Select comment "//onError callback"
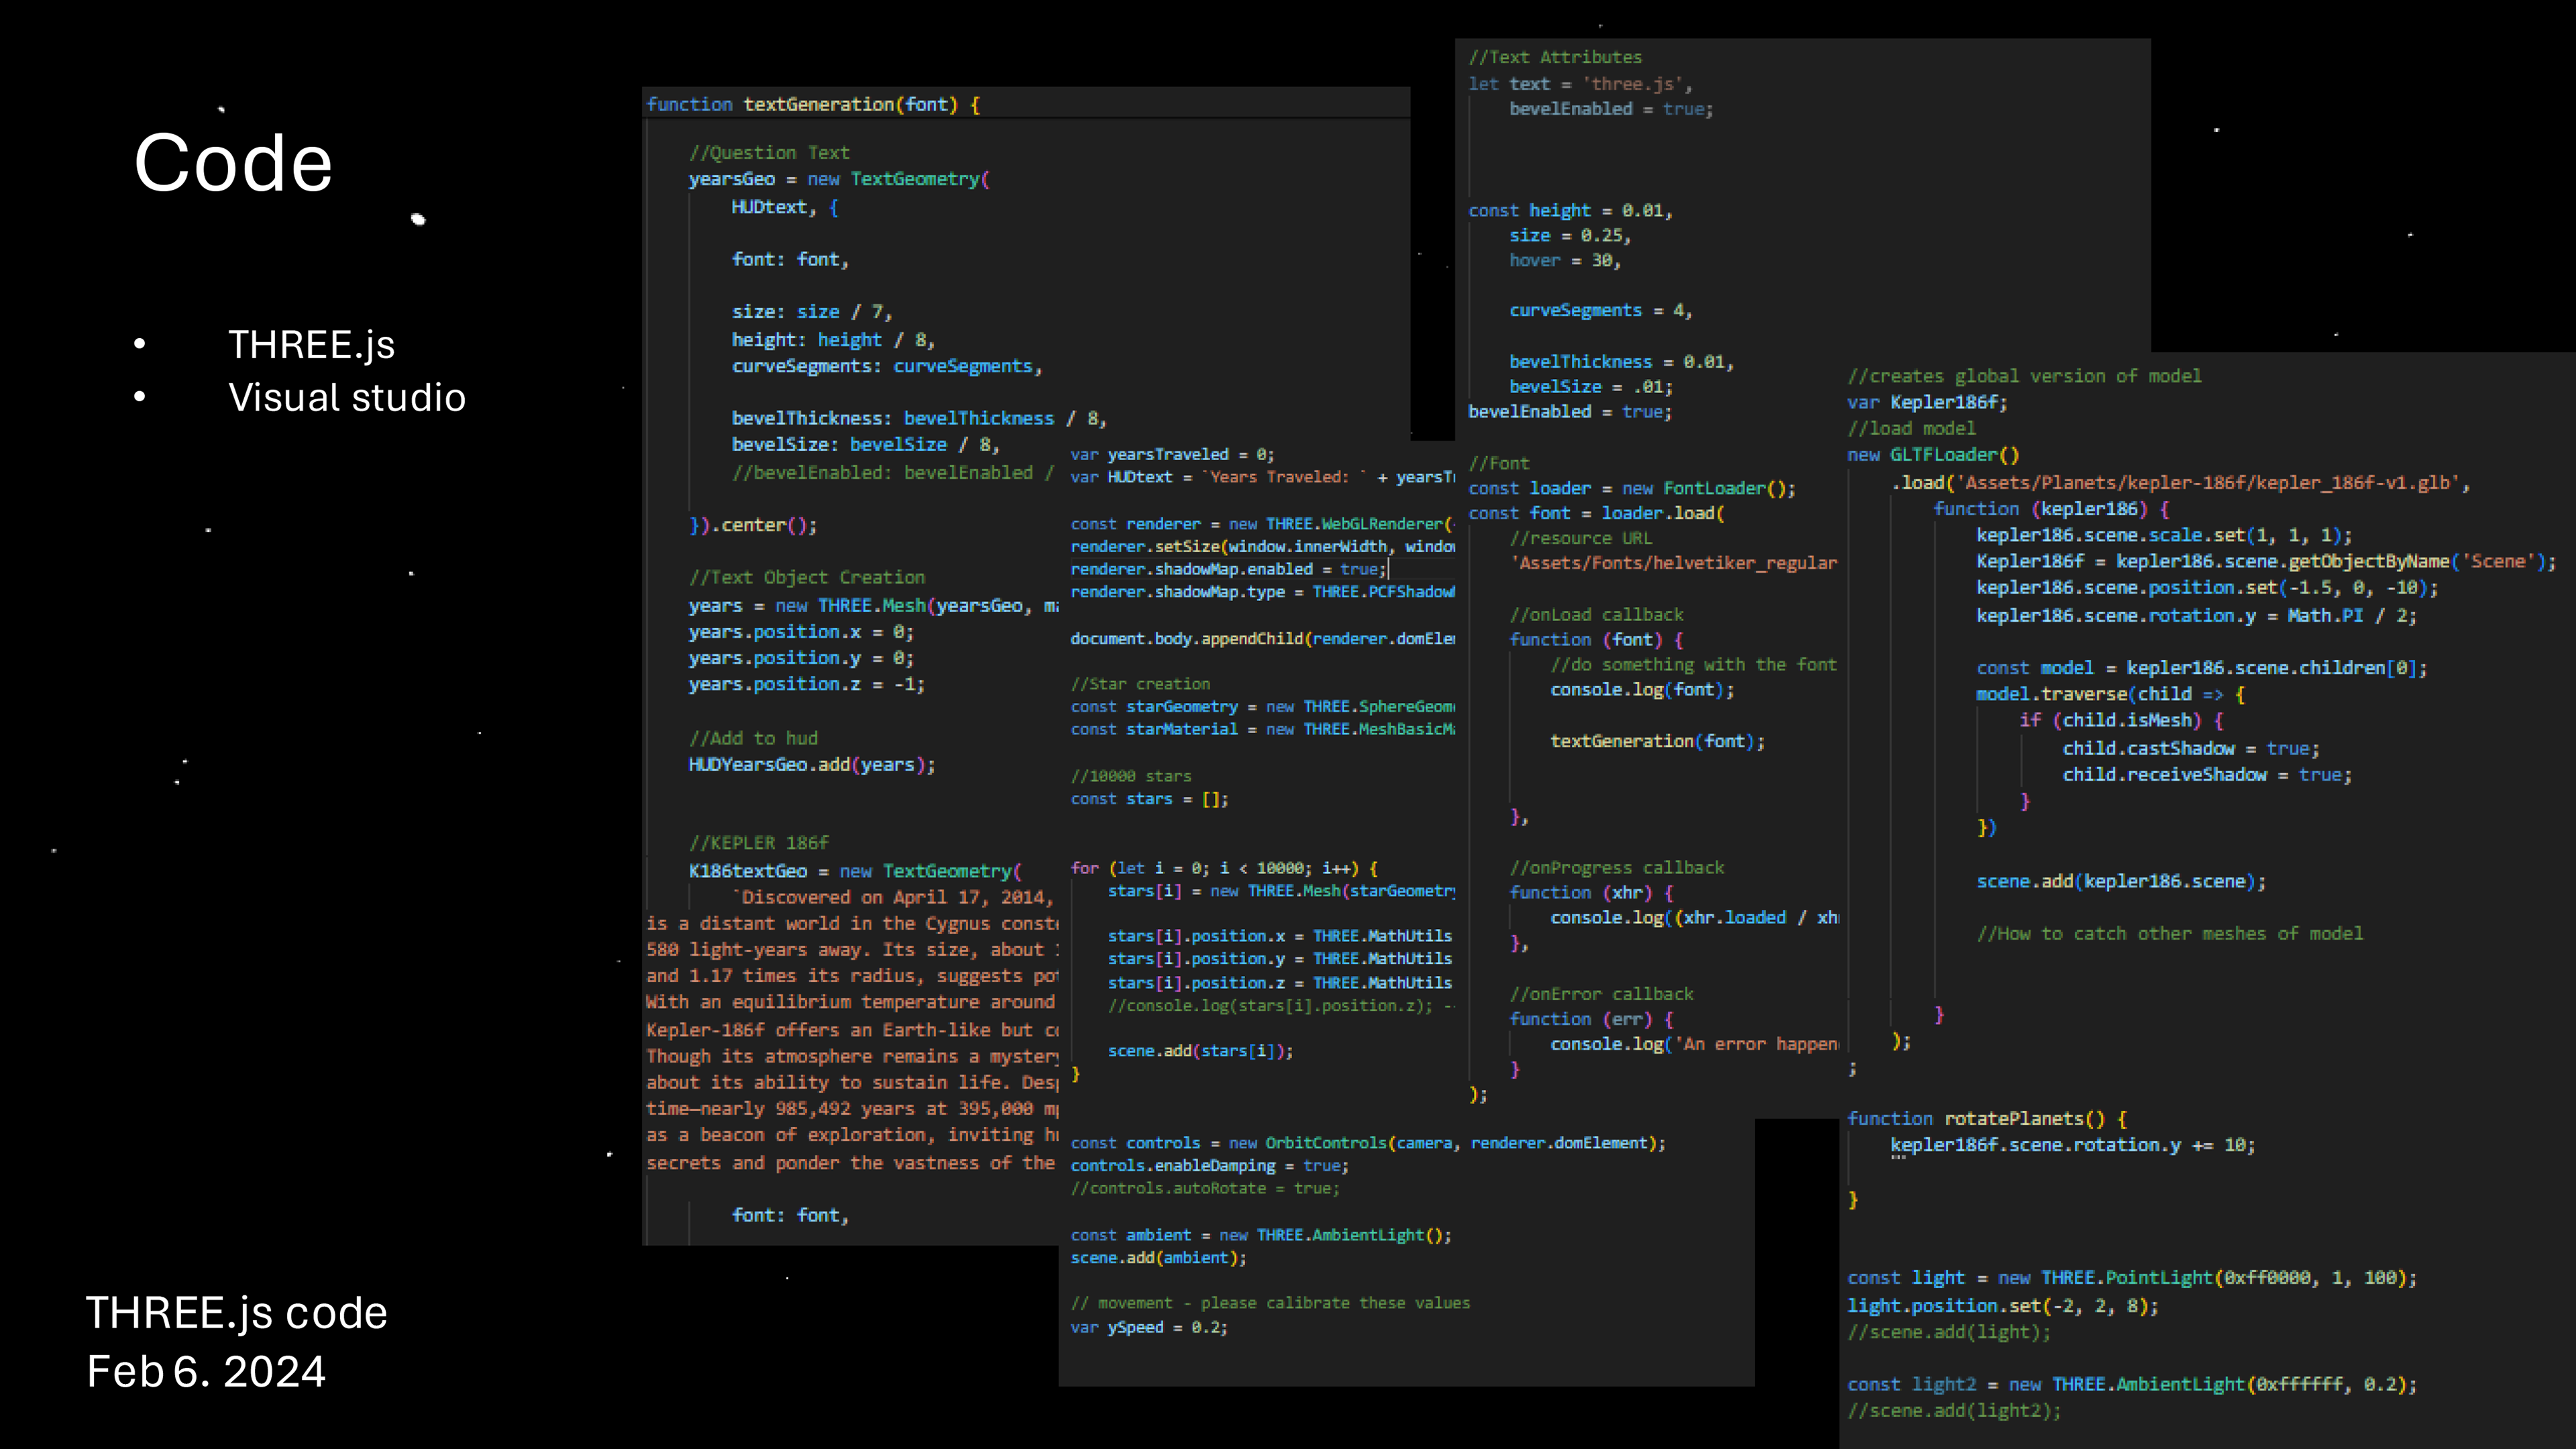This screenshot has width=2576, height=1449. (x=1602, y=994)
